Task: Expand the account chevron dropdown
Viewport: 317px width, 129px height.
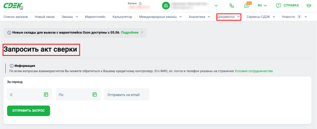Action: point(216,6)
